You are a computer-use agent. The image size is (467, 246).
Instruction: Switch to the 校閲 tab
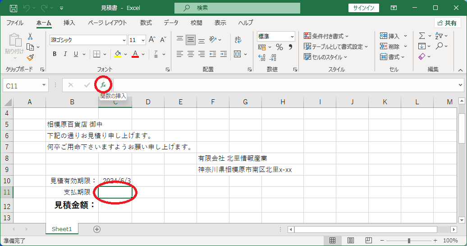(x=196, y=23)
